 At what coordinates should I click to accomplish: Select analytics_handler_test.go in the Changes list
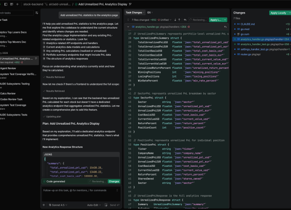pyautogui.click(x=262, y=44)
